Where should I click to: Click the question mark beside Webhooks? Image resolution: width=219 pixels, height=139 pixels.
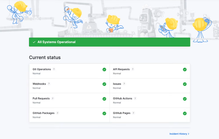(x=49, y=84)
